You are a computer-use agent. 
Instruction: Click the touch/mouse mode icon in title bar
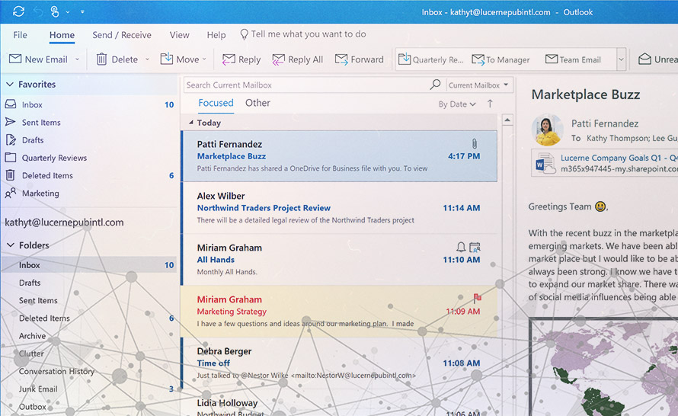click(55, 11)
